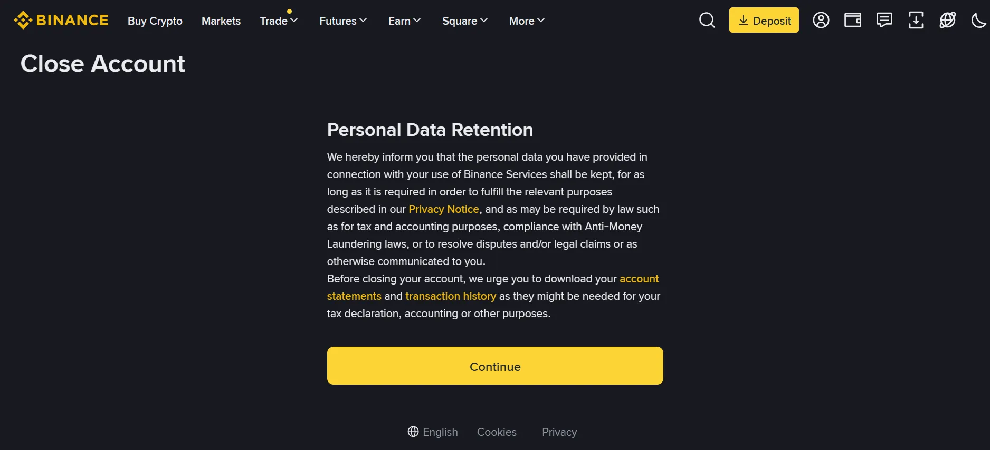Screen dimensions: 990x450
Task: Click the Deposit button
Action: pos(764,21)
